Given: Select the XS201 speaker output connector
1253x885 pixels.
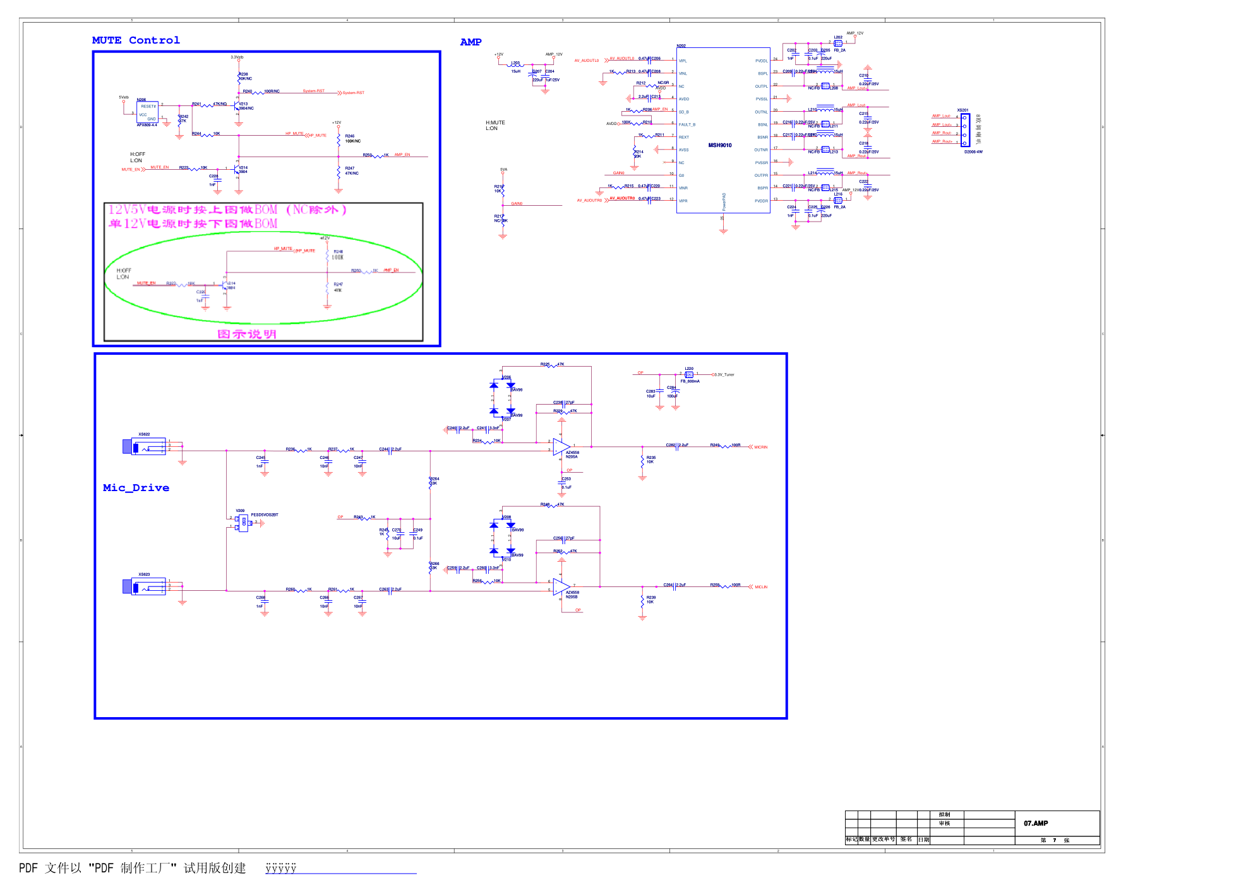Looking at the screenshot, I should pos(964,130).
